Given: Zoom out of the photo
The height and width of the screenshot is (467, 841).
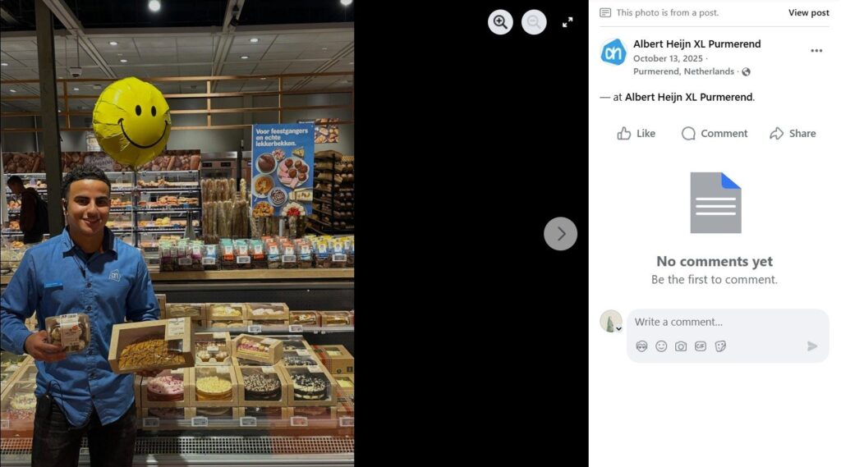Looking at the screenshot, I should (x=534, y=22).
